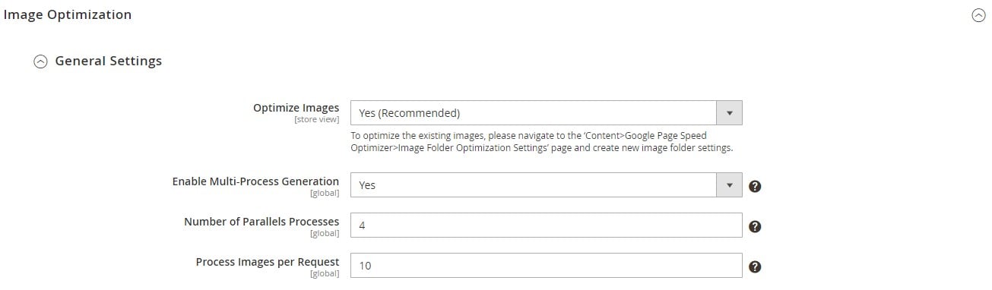Click the General Settings heading text
Viewport: 992px width, 290px height.
[109, 61]
